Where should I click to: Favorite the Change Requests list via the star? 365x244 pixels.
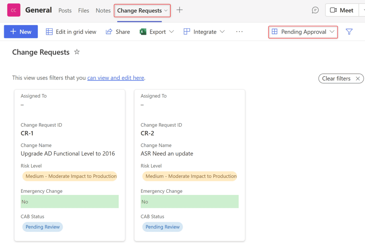[x=77, y=52]
